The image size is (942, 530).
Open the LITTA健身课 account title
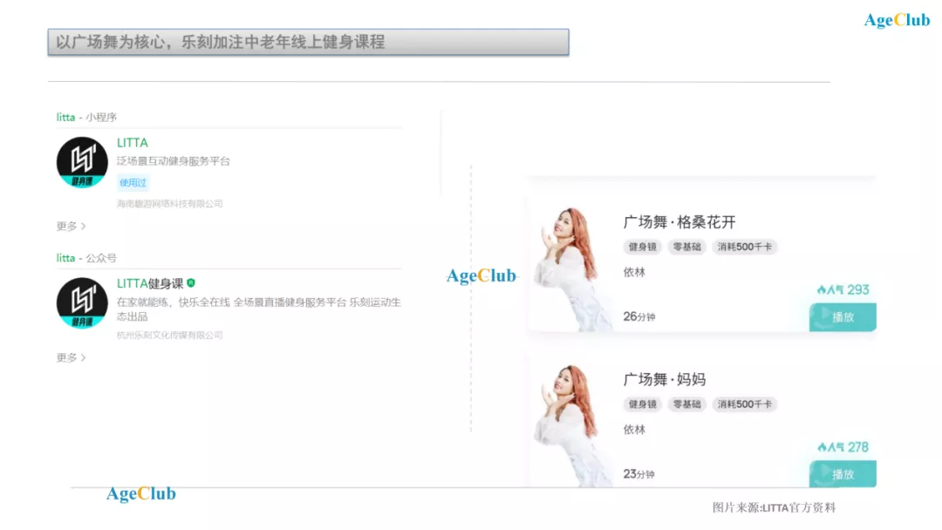[150, 283]
